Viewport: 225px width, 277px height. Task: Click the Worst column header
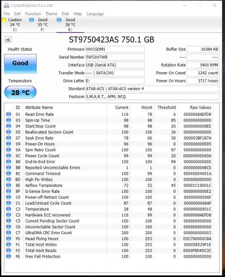point(147,107)
